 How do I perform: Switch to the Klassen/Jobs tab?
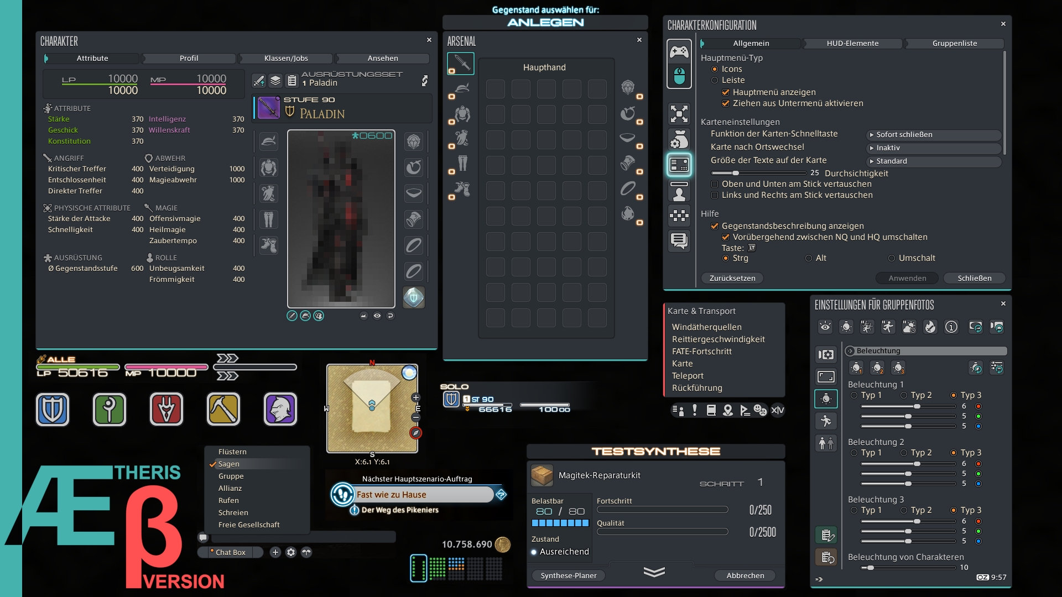point(286,58)
